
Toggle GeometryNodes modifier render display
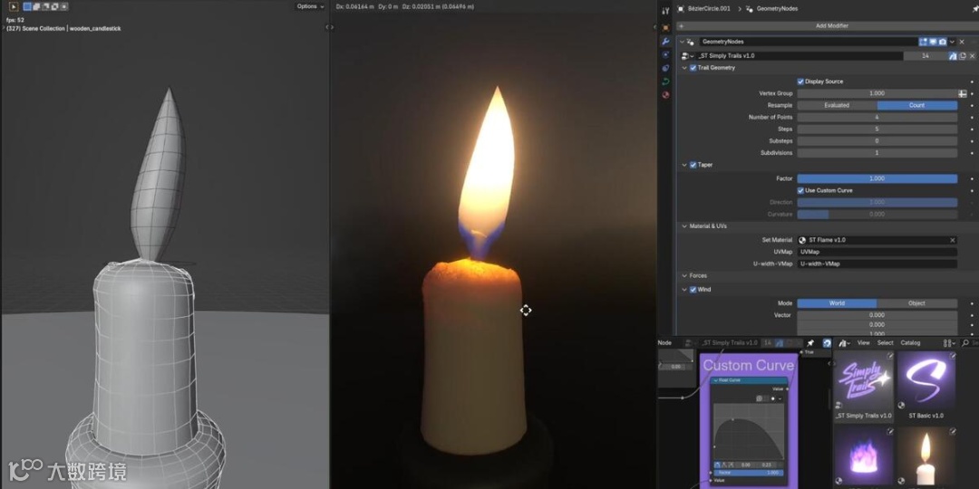(x=942, y=42)
